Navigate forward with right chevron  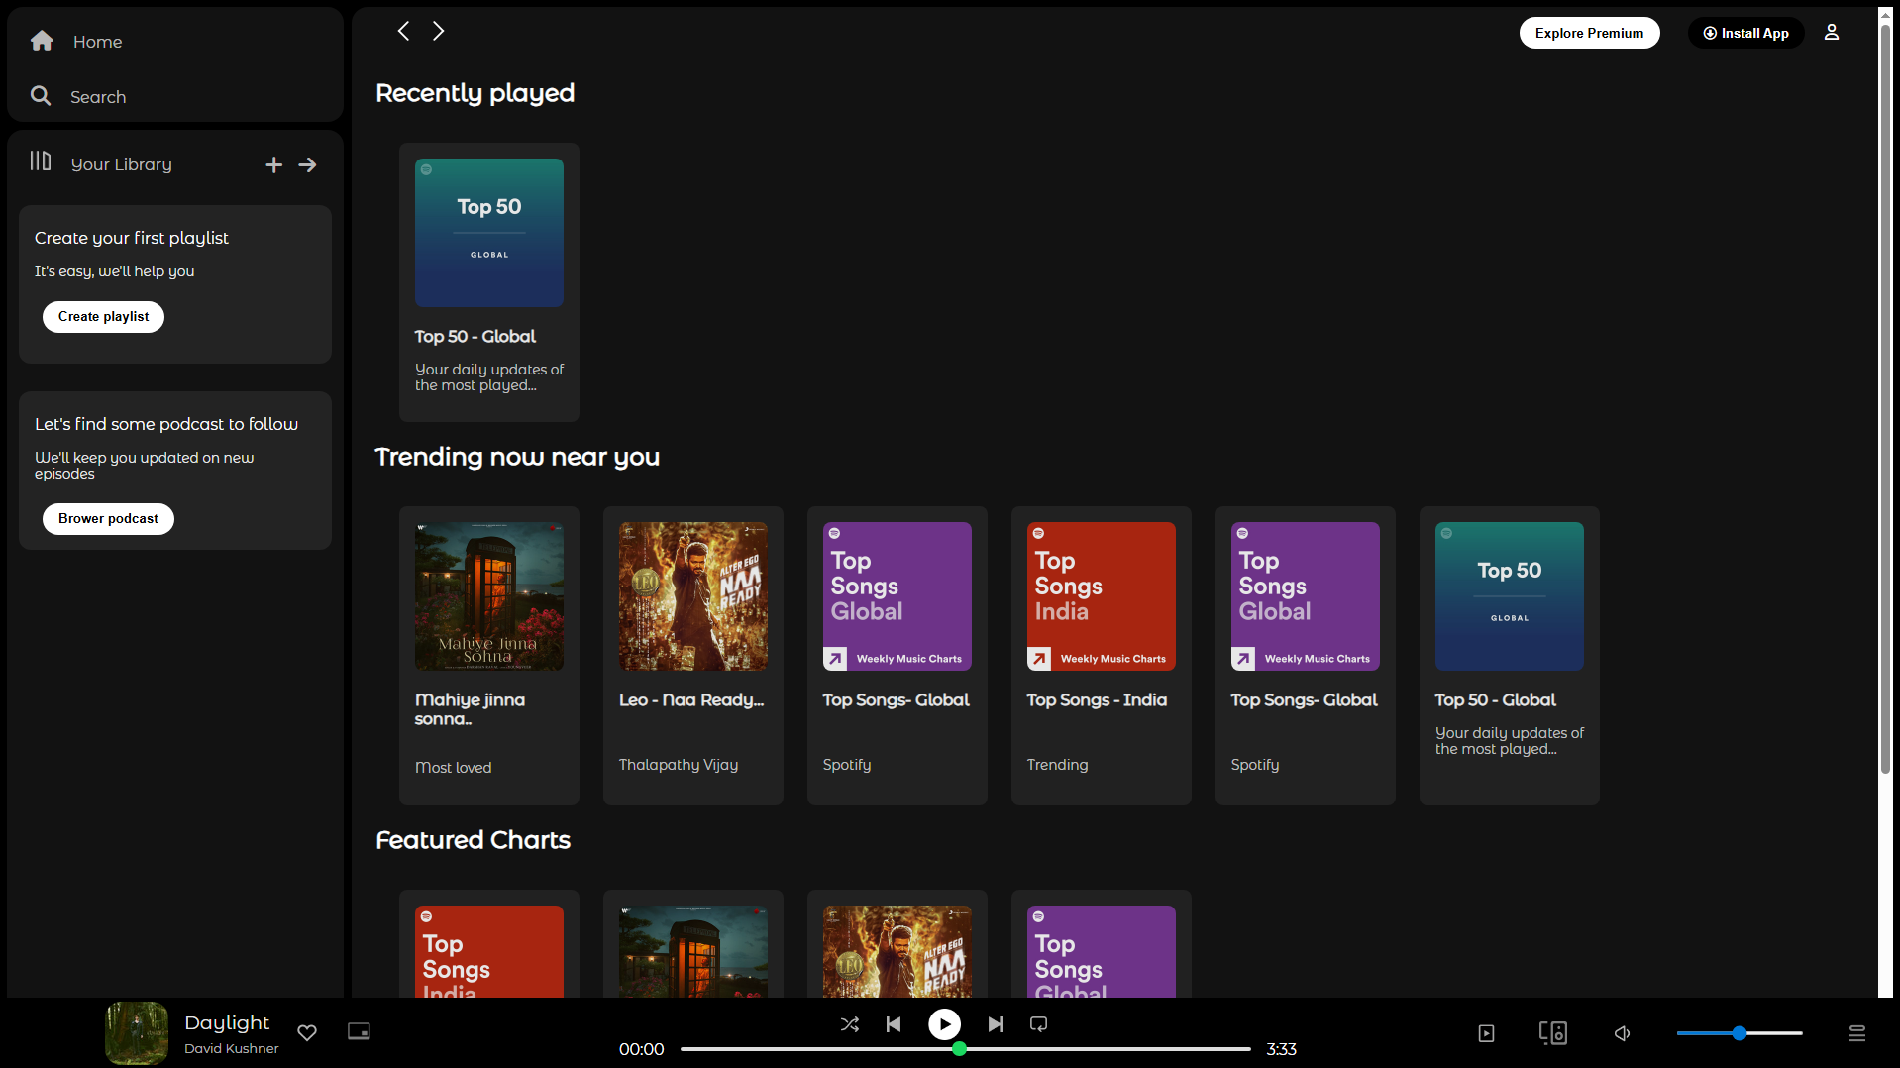click(438, 31)
